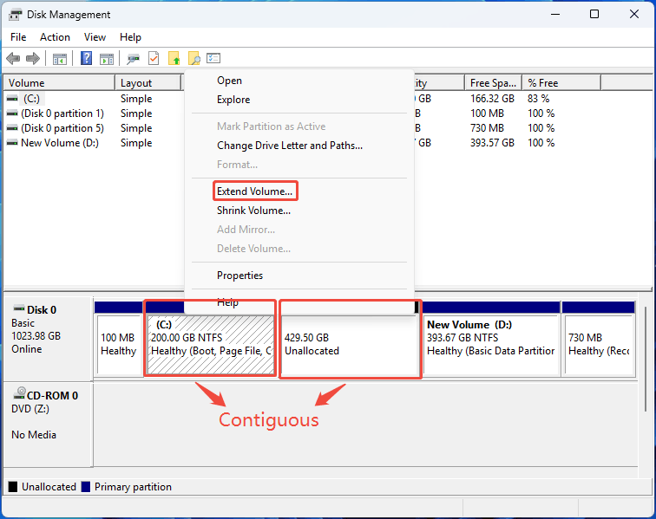Viewport: 656px width, 519px height.
Task: Click the black Unallocated legend swatch
Action: (13, 487)
